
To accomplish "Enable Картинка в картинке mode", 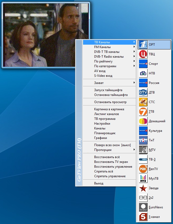I will click(x=109, y=109).
